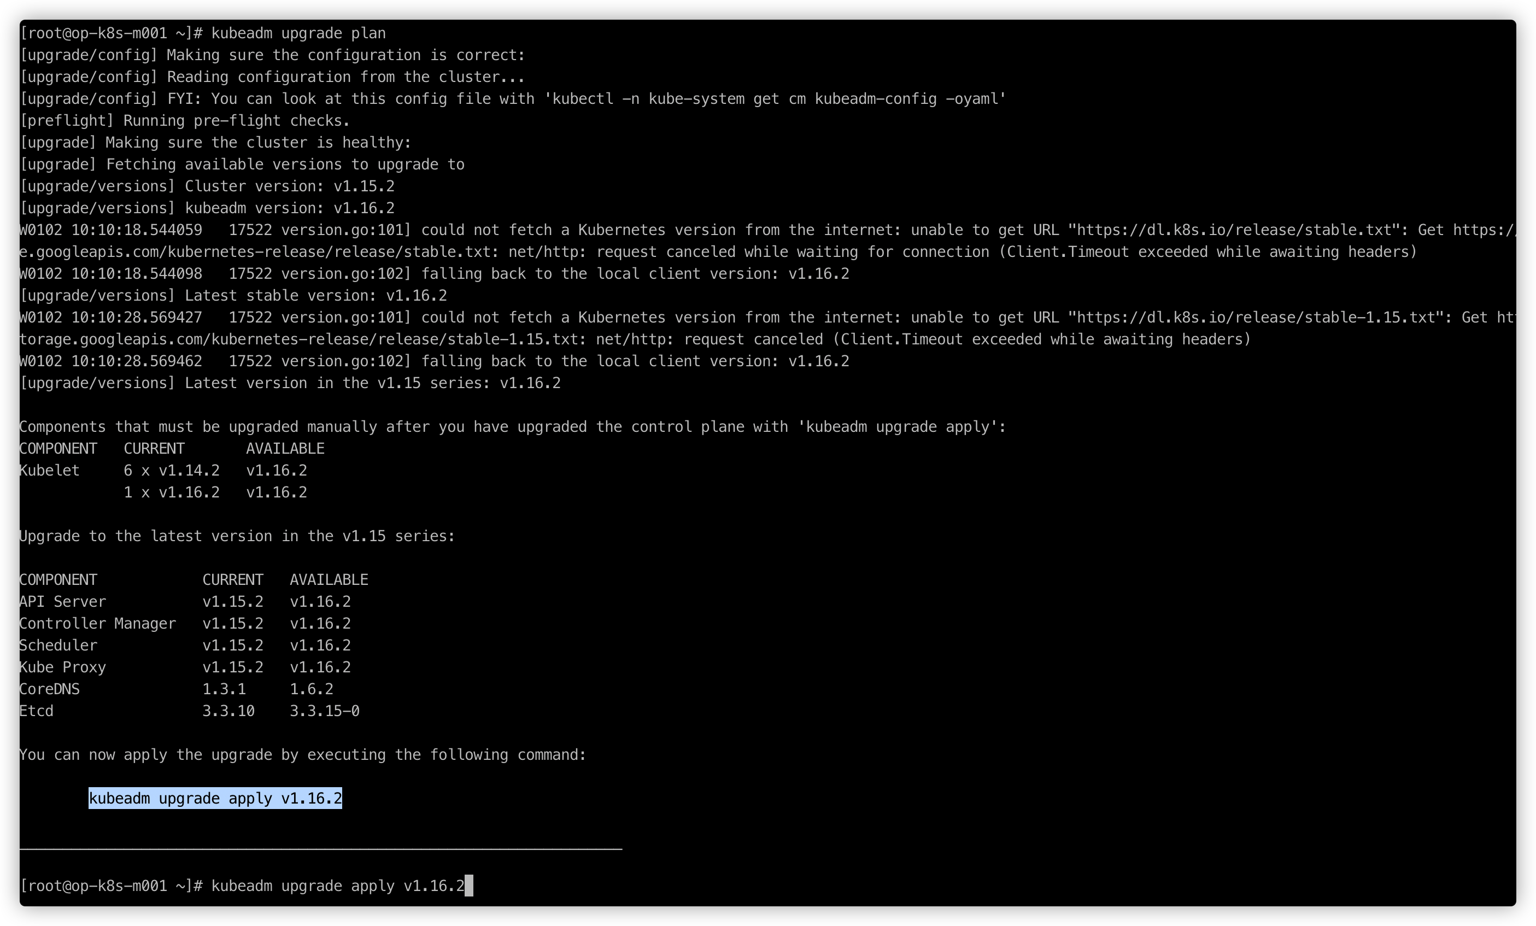The height and width of the screenshot is (926, 1536).
Task: Click 'kubeadm version: v1.16.2' line
Action: point(207,208)
